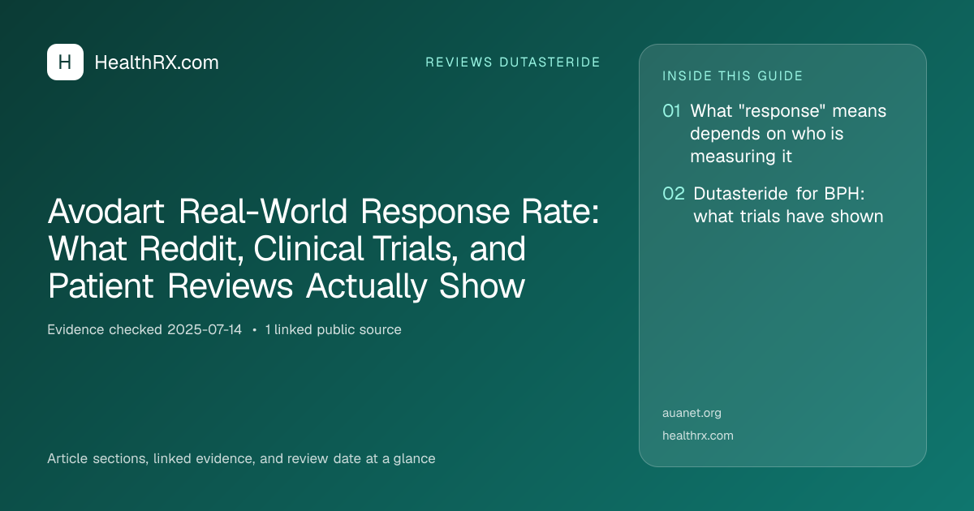Image resolution: width=974 pixels, height=511 pixels.
Task: Click the Evidence checked 2025-07-14 date
Action: pos(144,329)
